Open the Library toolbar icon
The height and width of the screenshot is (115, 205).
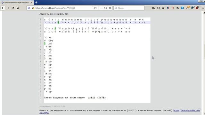click(x=153, y=8)
